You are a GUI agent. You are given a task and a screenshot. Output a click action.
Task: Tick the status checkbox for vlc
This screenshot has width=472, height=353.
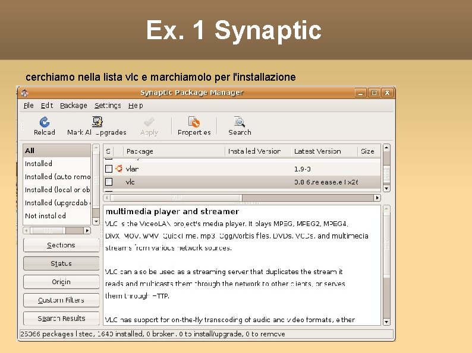(109, 182)
